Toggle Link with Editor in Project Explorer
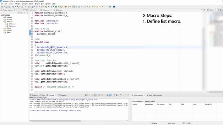 (x=22, y=13)
